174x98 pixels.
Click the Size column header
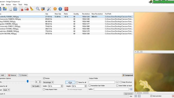point(47,14)
